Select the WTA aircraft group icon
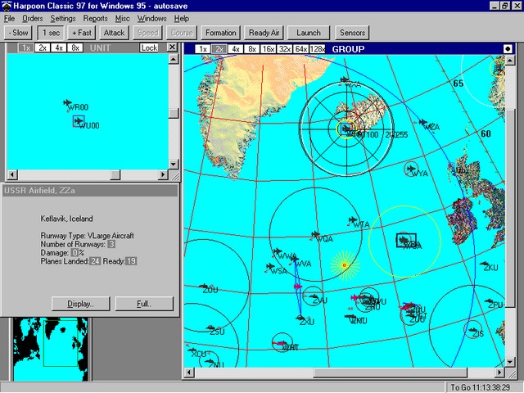This screenshot has width=524, height=393. coord(355,220)
